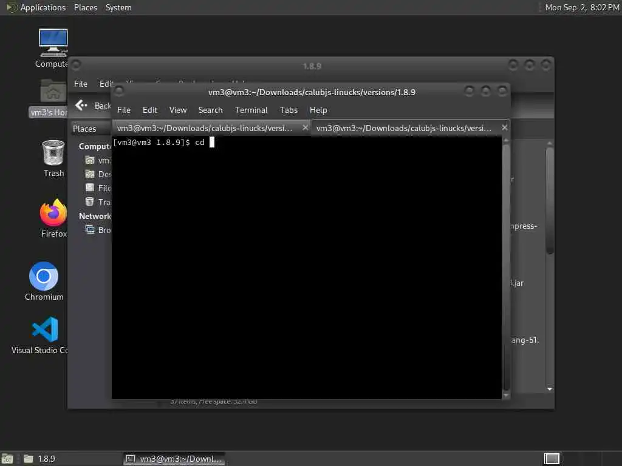The height and width of the screenshot is (466, 622).
Task: Close the terminal window
Action: (502, 92)
